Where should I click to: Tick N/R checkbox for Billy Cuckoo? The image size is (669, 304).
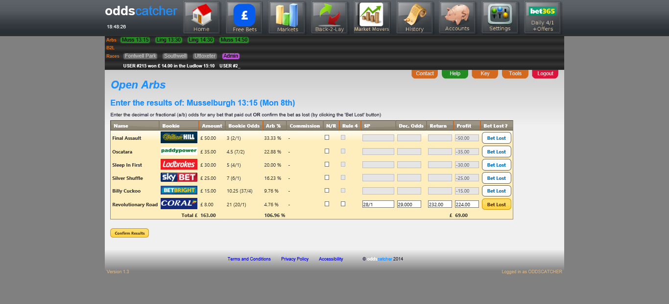pos(327,190)
